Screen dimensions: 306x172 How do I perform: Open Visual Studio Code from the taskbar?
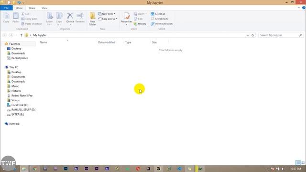click(x=179, y=169)
